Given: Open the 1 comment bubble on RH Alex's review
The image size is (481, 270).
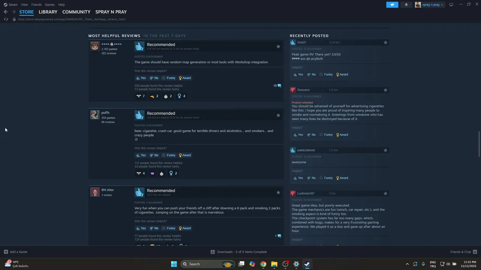Looking at the screenshot, I should 278,236.
